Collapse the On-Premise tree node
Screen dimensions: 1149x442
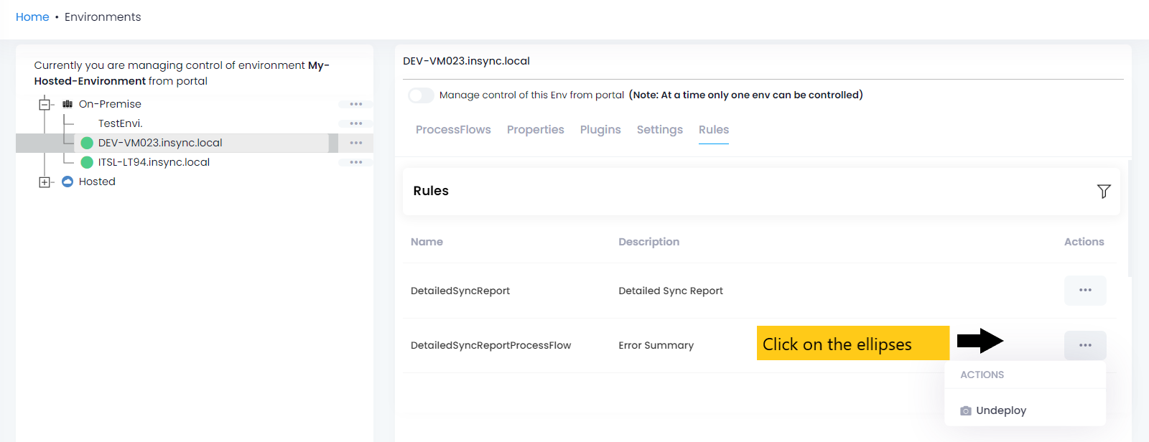(x=45, y=104)
